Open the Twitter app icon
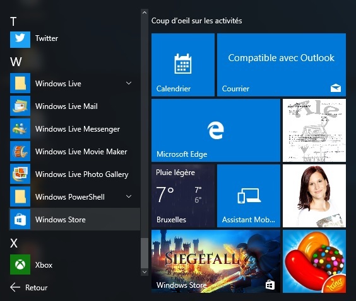The image size is (356, 301). click(20, 40)
